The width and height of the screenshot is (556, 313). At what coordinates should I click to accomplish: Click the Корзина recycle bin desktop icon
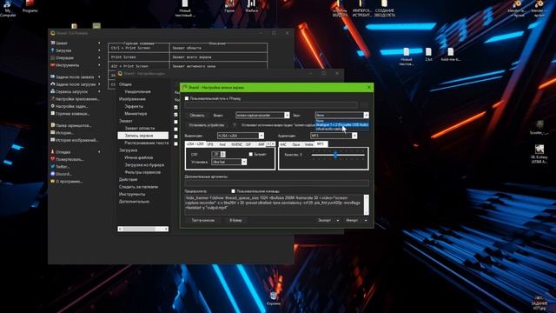[x=274, y=298]
